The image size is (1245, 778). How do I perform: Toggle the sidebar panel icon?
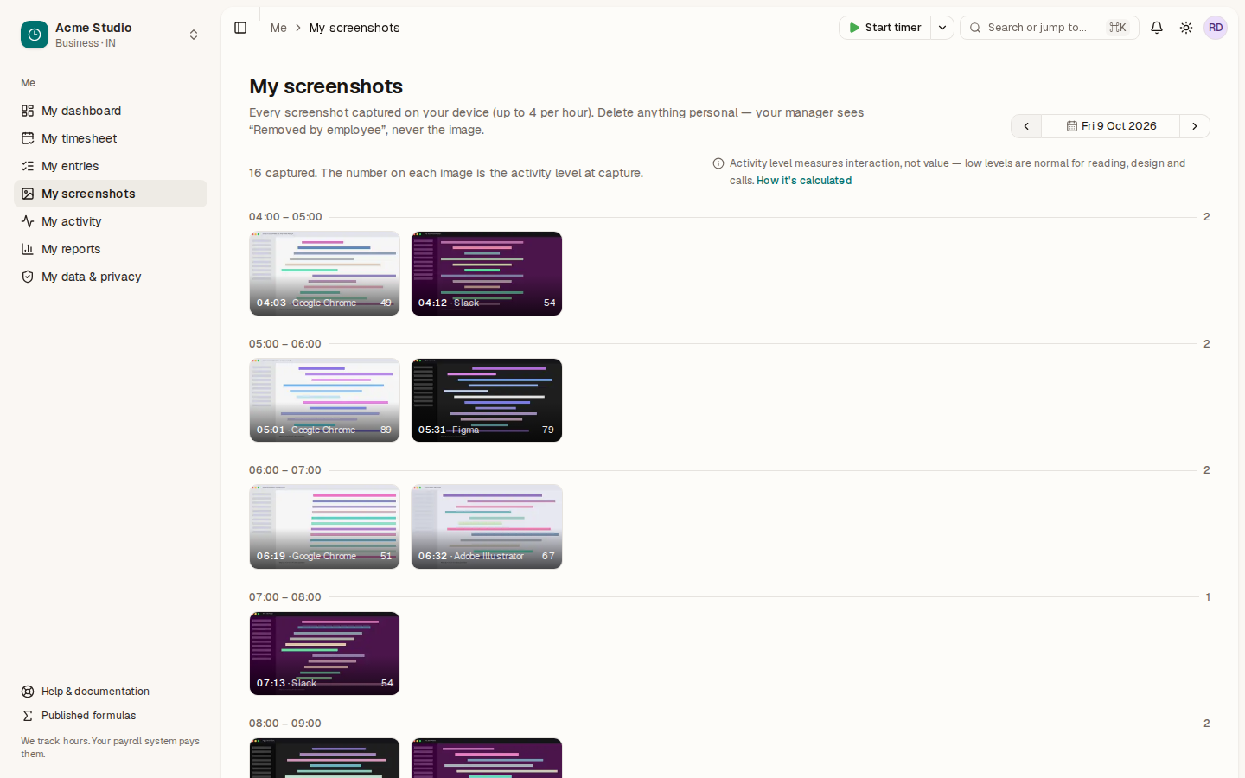pos(240,28)
